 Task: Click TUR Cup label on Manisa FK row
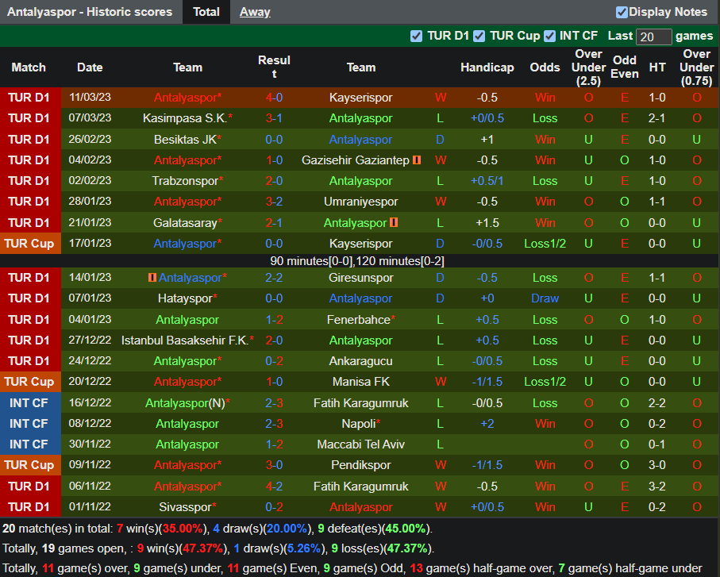click(29, 382)
